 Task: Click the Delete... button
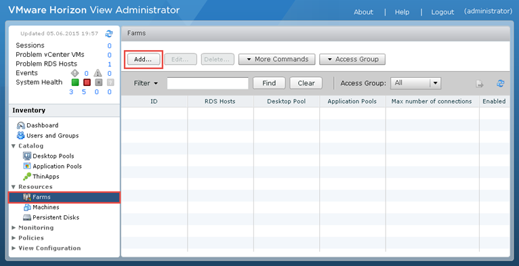(217, 60)
